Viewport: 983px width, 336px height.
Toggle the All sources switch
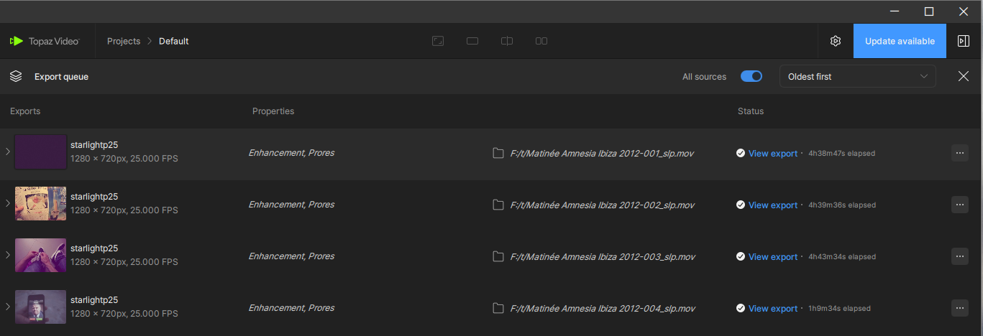point(751,76)
